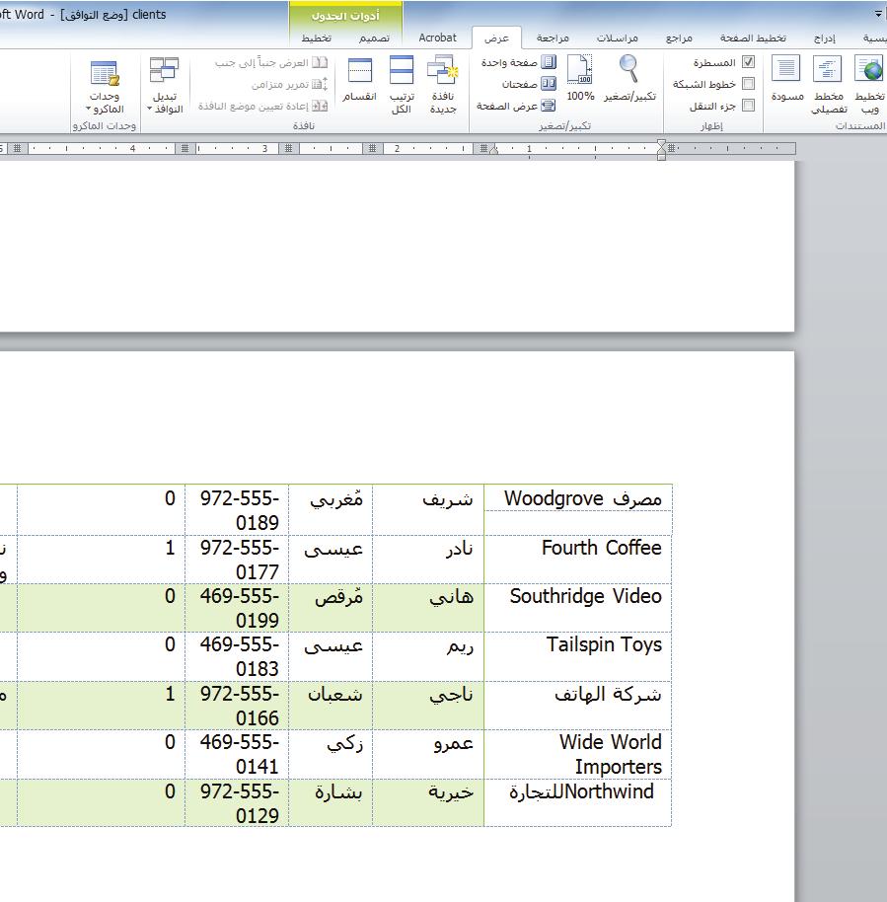Click phone number 972-555-0189
887x902 pixels.
pyautogui.click(x=240, y=510)
